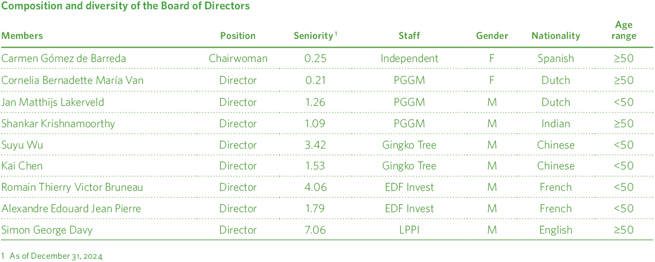Click the Nationality column header
Viewport: 655px width, 262px height.
[x=556, y=36]
